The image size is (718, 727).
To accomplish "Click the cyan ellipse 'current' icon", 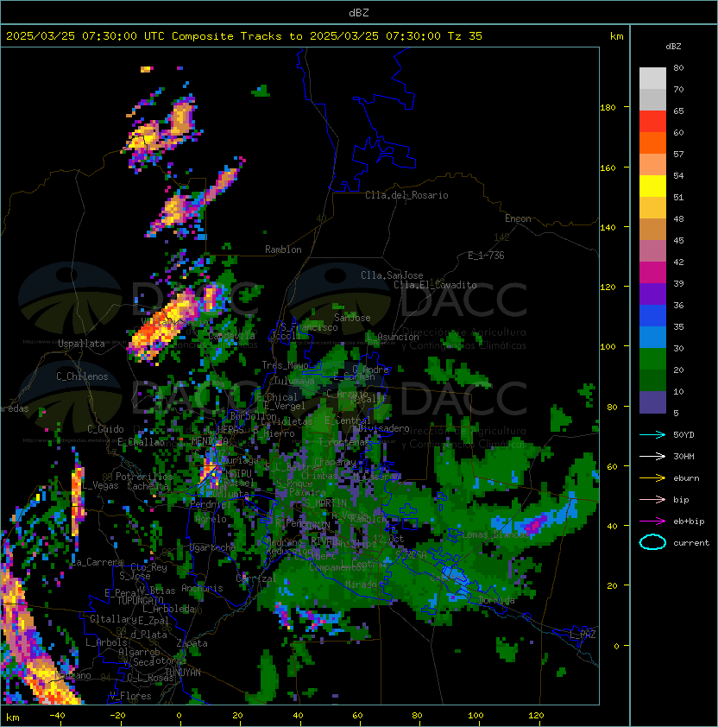I will [x=652, y=542].
